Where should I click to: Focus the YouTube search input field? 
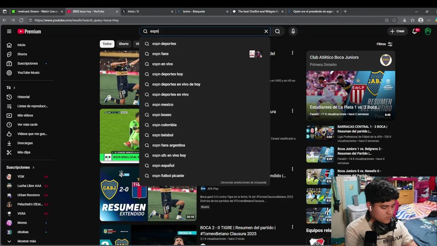(205, 31)
